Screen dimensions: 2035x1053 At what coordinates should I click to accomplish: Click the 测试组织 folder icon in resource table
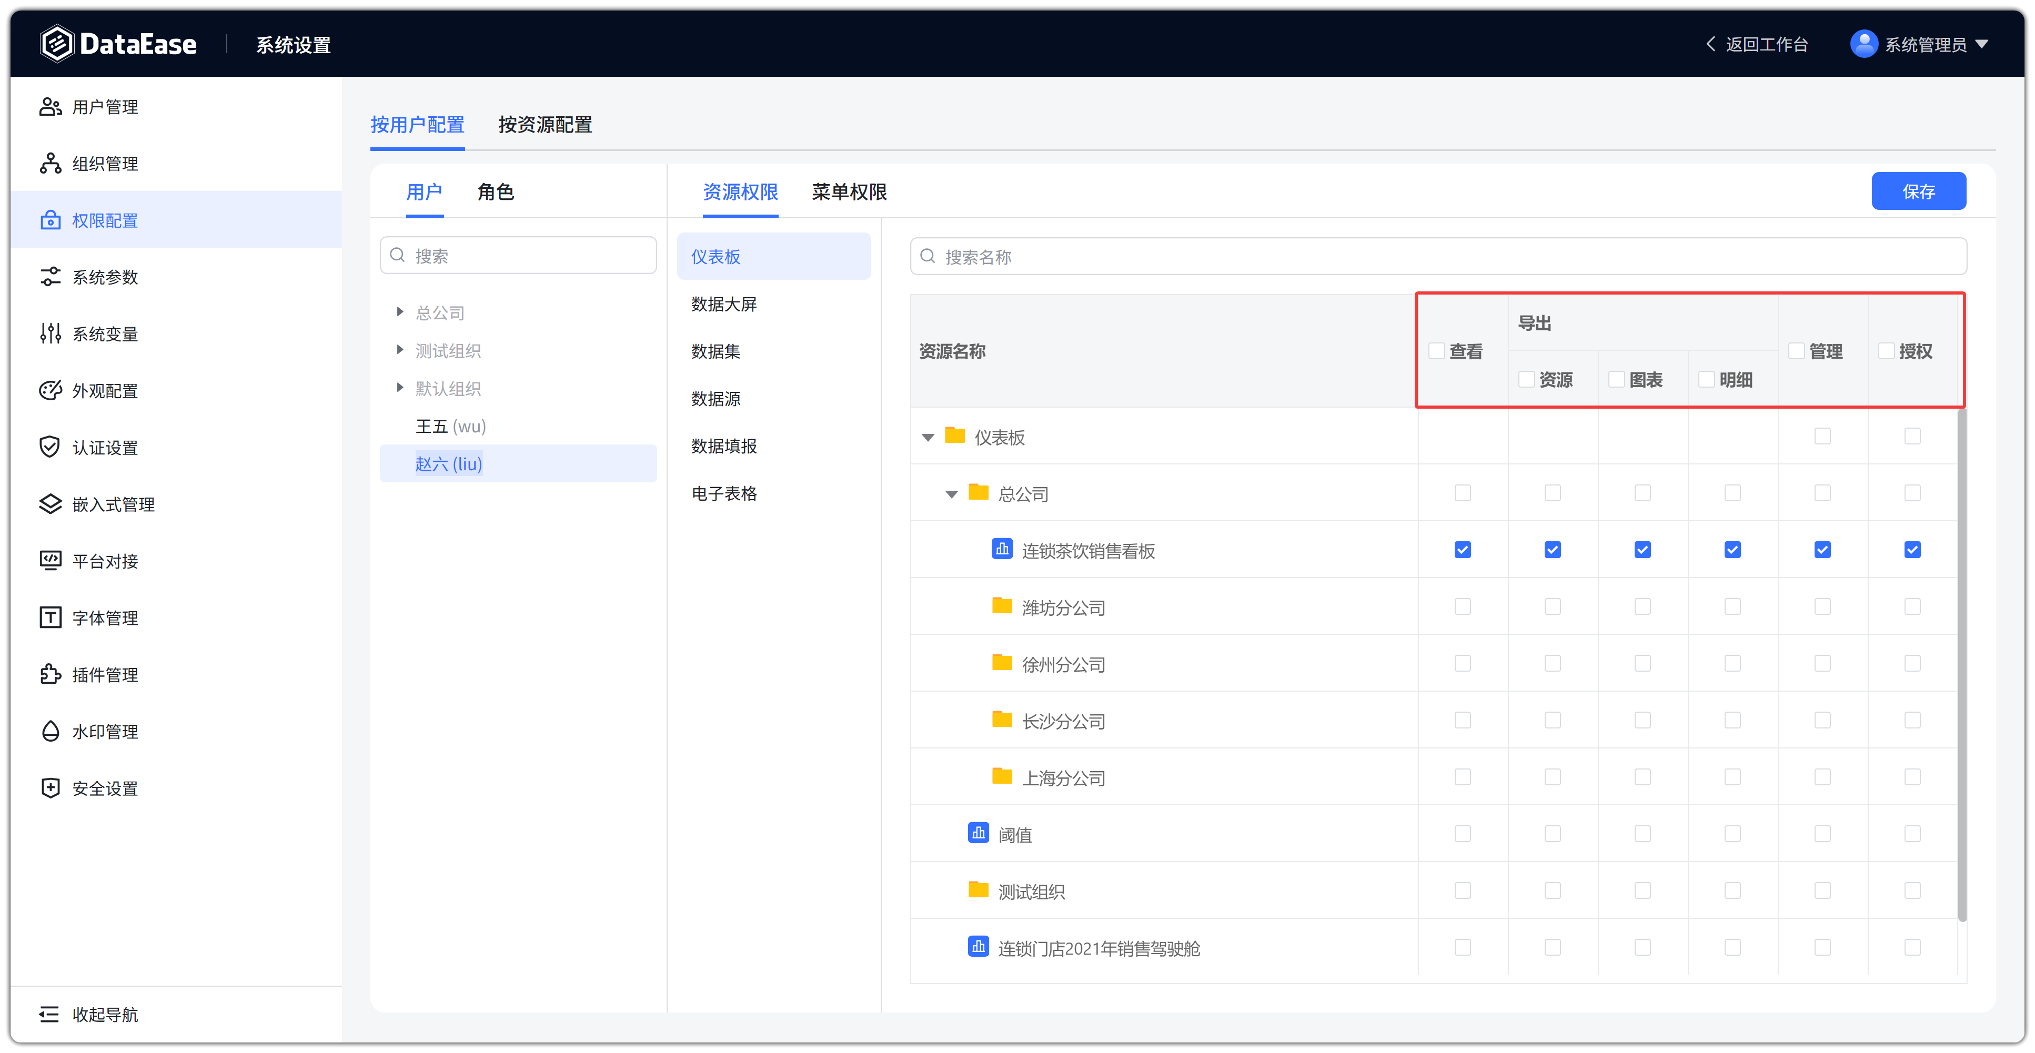click(x=979, y=890)
